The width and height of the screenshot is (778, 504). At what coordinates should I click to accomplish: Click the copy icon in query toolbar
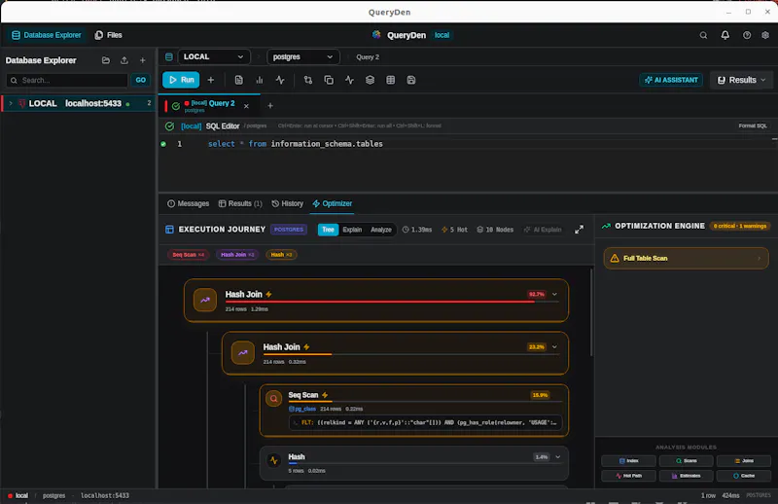pyautogui.click(x=329, y=80)
